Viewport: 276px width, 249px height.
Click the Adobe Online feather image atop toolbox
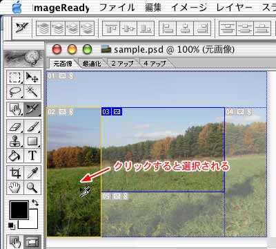24,58
